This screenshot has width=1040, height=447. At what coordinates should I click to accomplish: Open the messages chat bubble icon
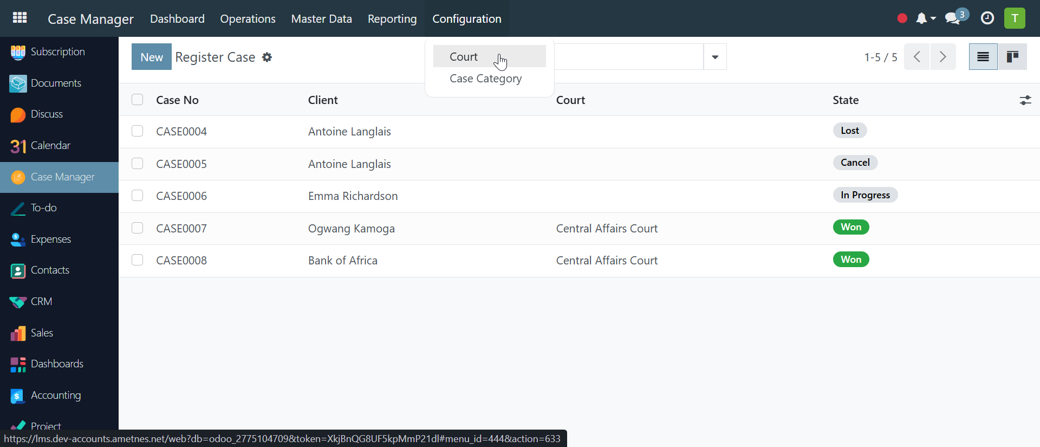pyautogui.click(x=953, y=18)
